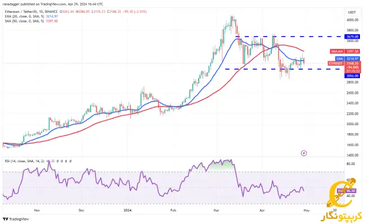Click the Mar label on time axis
The width and height of the screenshot is (365, 224).
(x=216, y=211)
